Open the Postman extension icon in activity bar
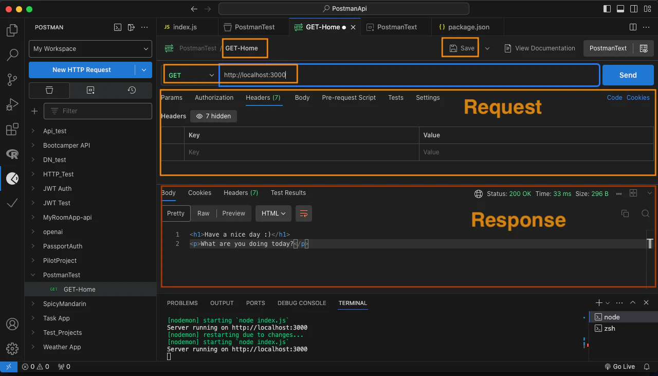This screenshot has height=376, width=658. coord(12,179)
